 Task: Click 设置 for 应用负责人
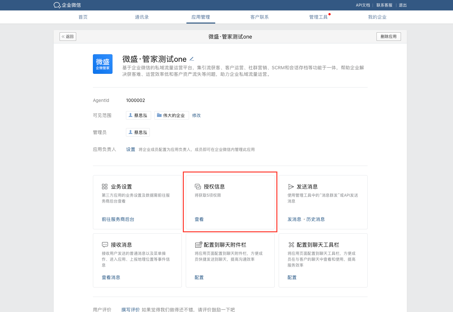pos(131,149)
